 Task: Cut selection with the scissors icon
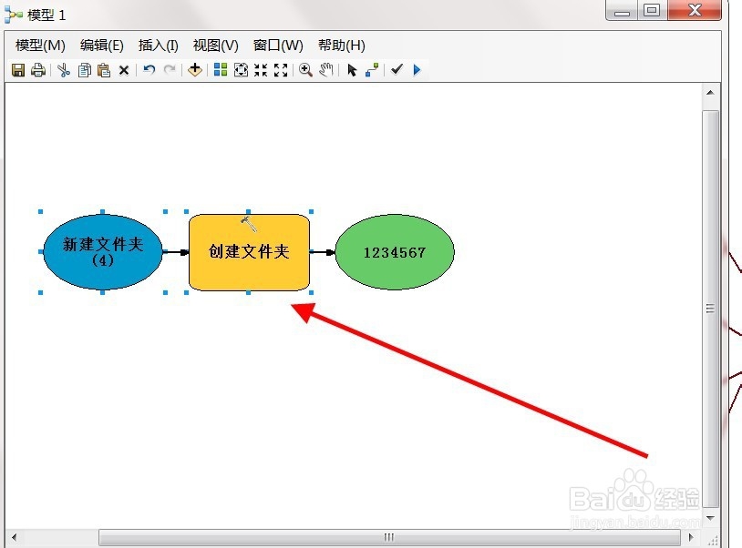tap(64, 70)
